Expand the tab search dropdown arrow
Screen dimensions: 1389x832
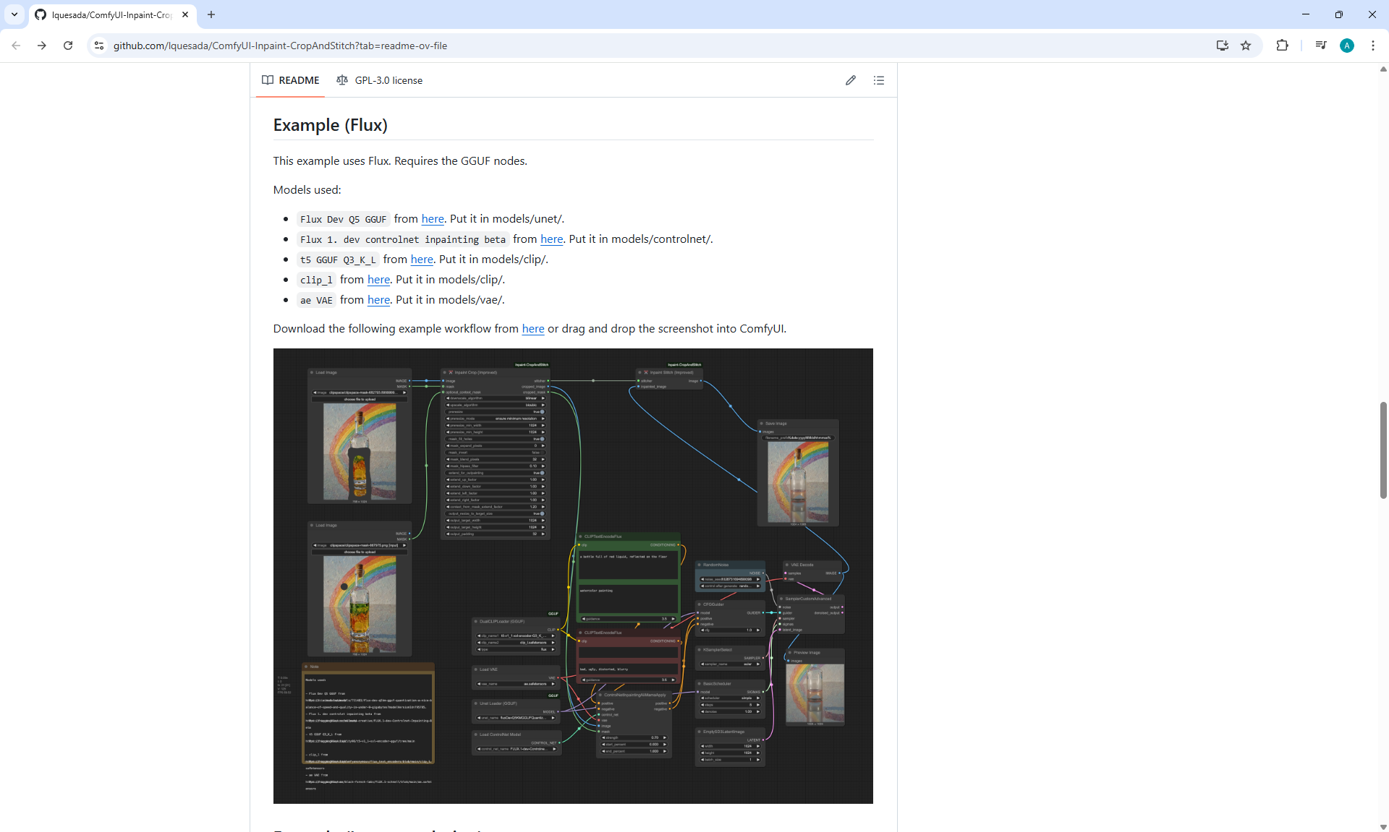pyautogui.click(x=14, y=14)
